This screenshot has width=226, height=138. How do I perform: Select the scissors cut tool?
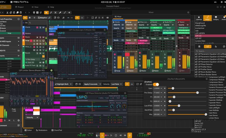56,13
